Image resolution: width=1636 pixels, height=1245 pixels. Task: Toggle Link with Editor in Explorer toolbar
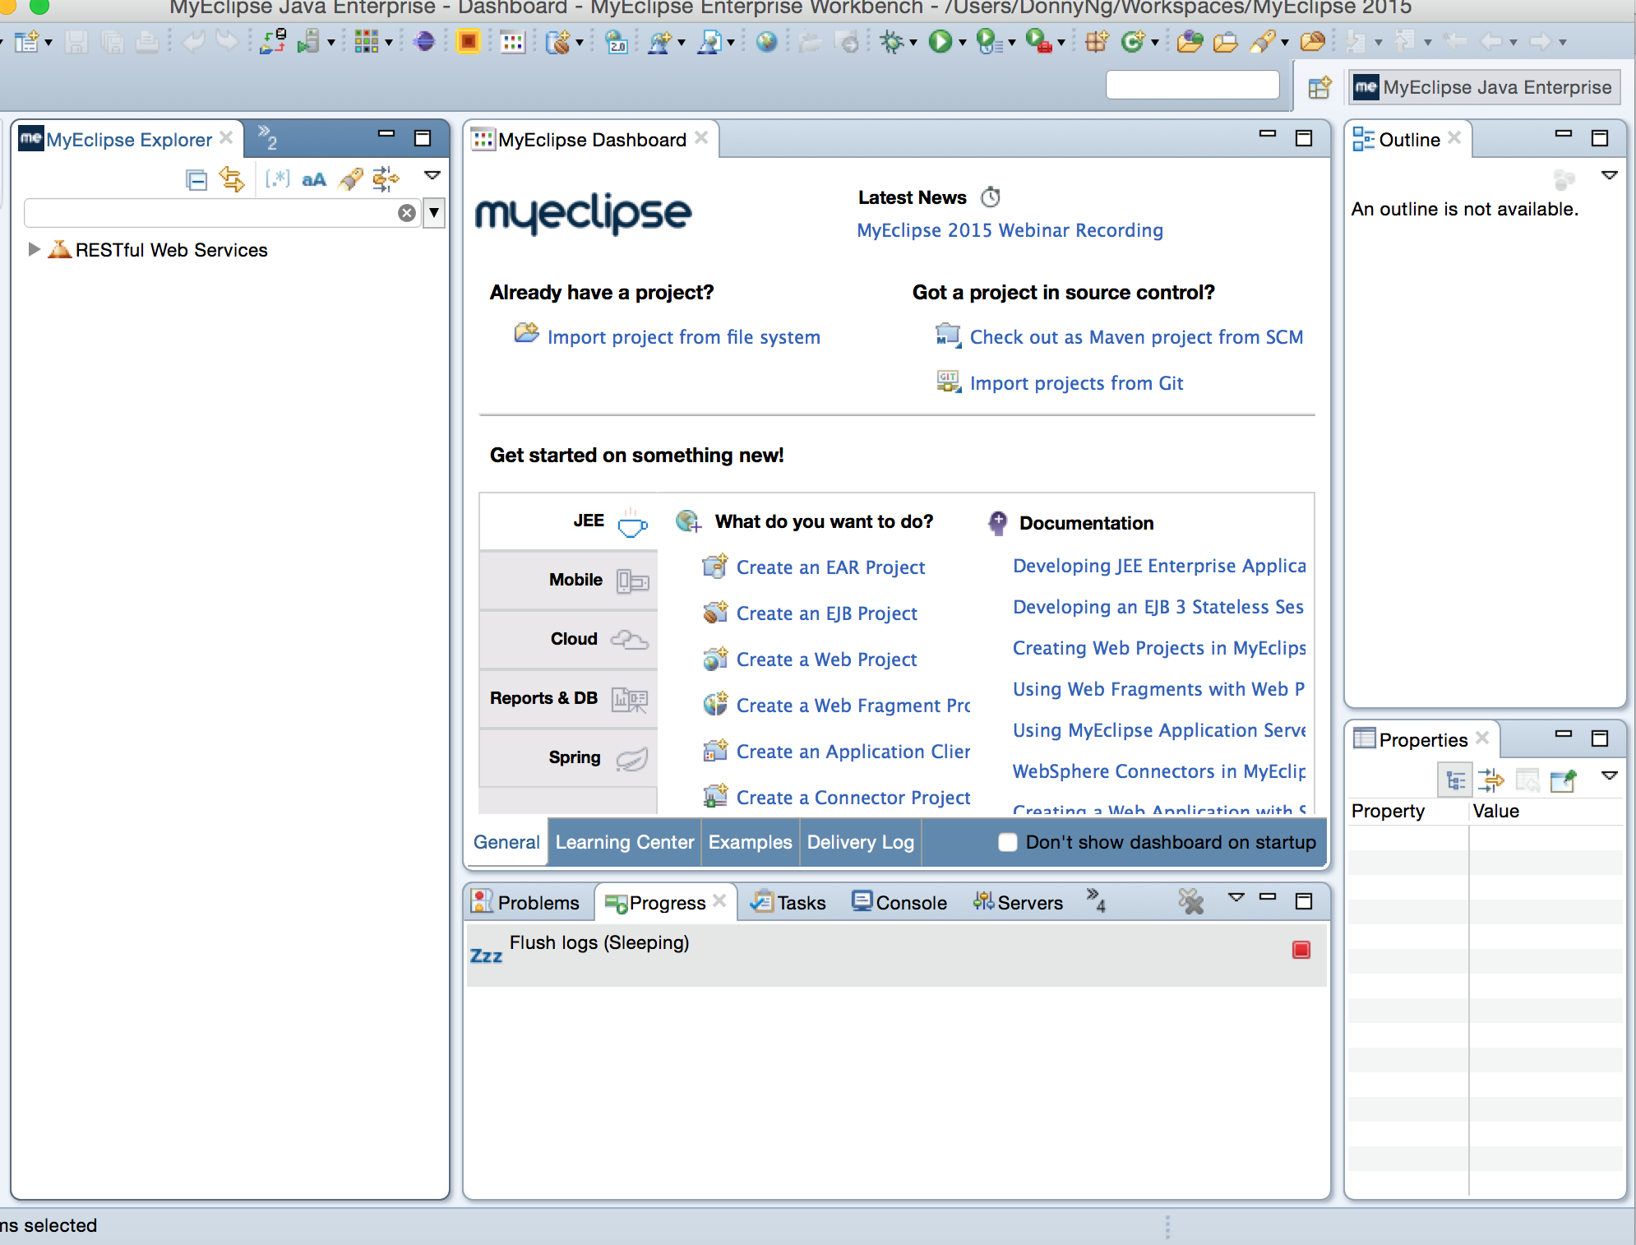point(232,179)
